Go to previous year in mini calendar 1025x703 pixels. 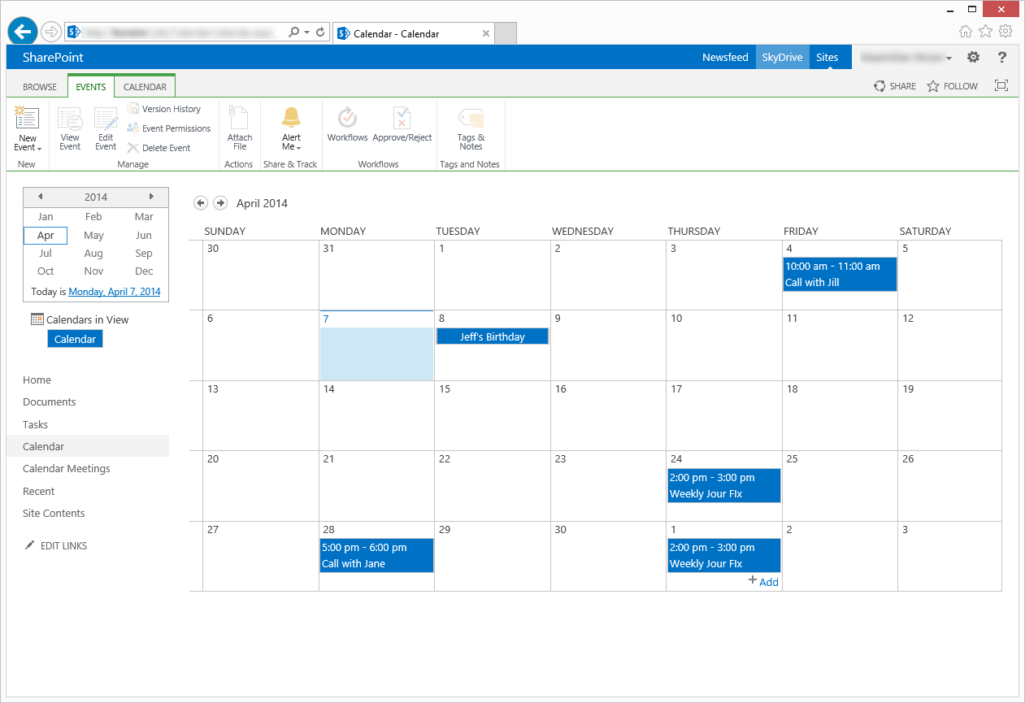(40, 197)
